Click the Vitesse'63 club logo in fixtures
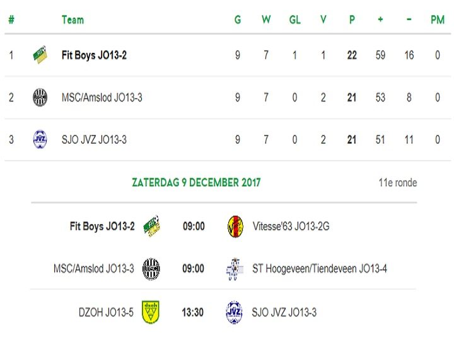 click(x=235, y=227)
